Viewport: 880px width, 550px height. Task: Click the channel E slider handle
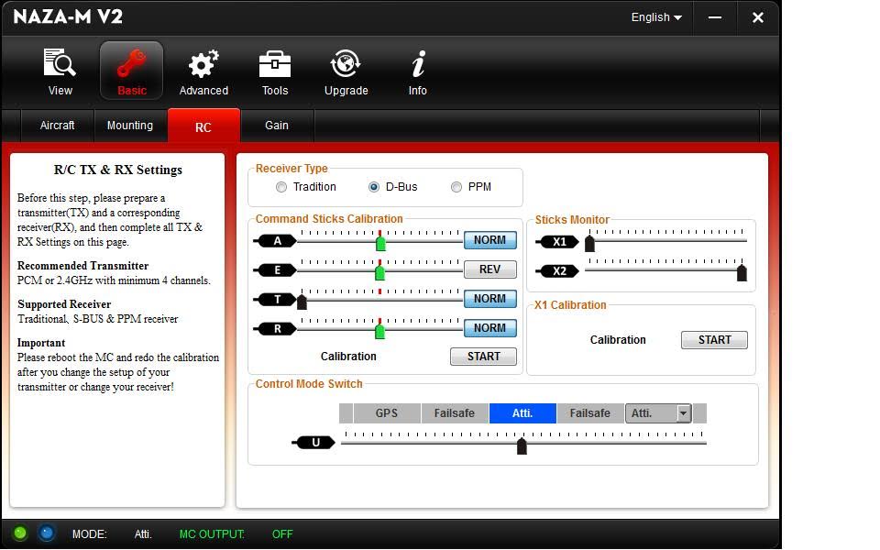379,272
